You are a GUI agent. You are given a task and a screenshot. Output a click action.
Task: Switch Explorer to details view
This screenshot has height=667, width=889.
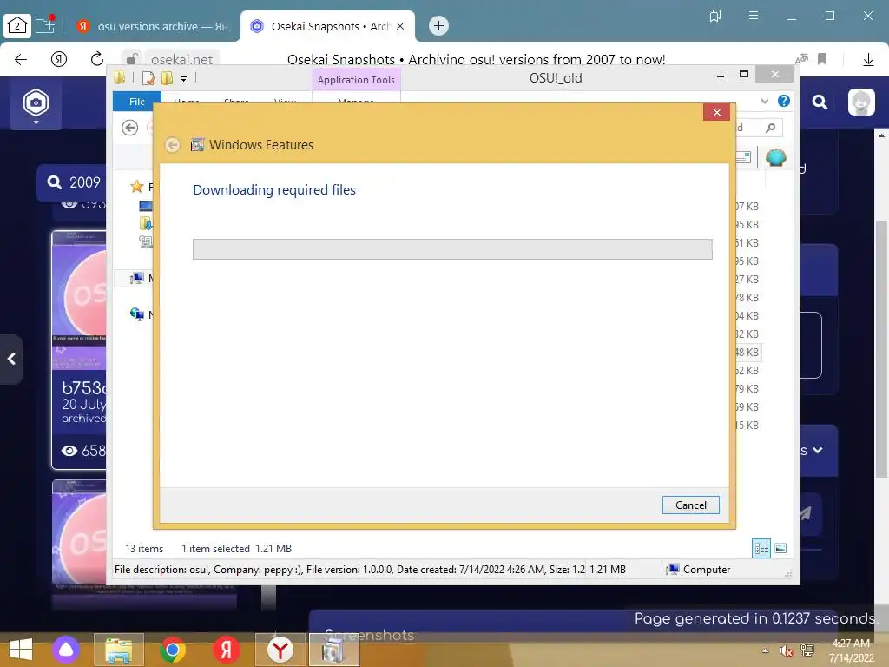761,548
